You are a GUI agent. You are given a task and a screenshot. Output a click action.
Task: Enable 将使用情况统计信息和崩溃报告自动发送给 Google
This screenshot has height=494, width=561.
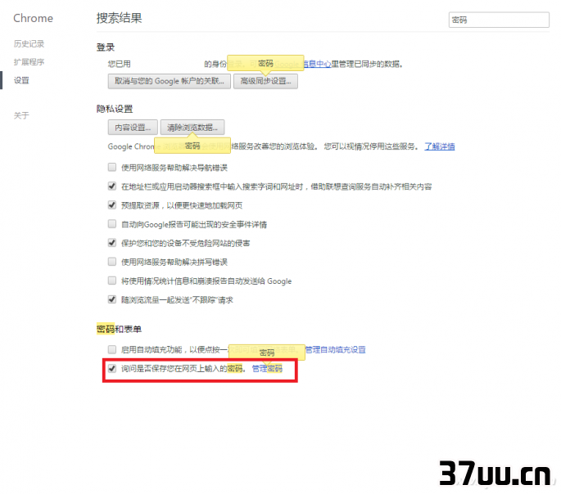point(112,281)
